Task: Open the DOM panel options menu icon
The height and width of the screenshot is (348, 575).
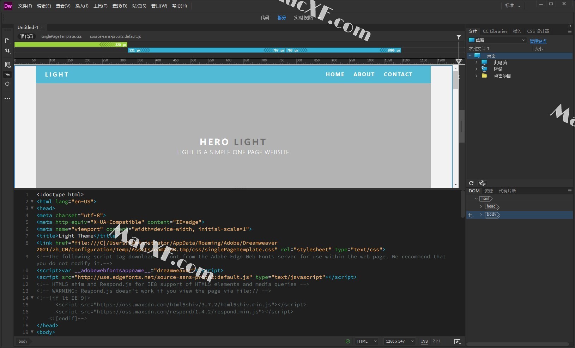Action: [x=569, y=191]
